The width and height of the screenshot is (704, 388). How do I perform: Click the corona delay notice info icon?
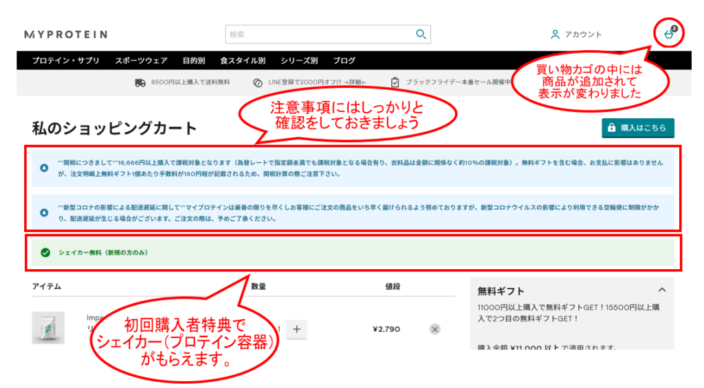coord(44,213)
